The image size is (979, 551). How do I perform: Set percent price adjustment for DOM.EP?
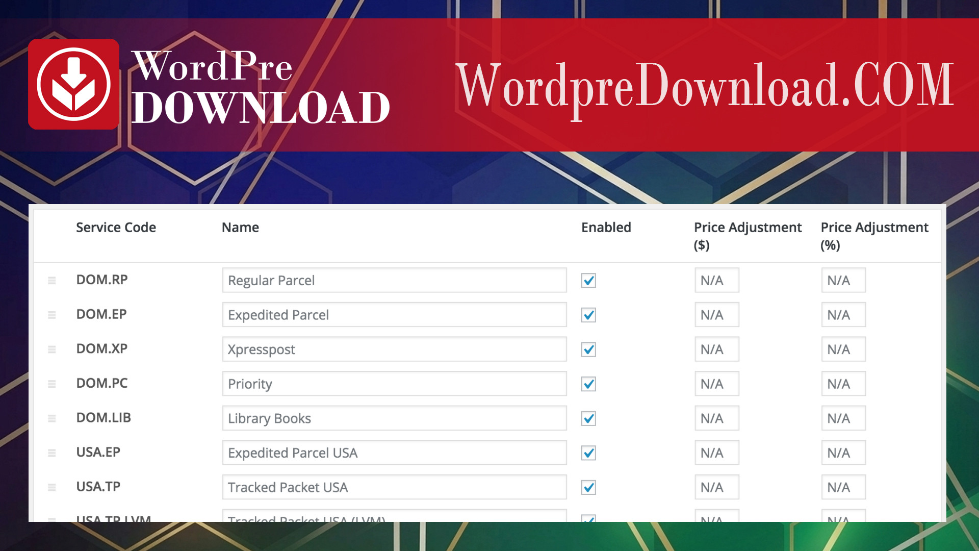point(843,315)
